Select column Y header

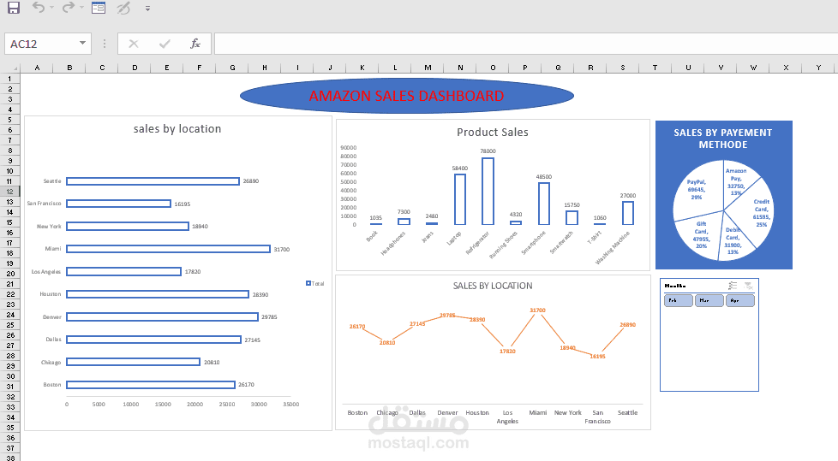coord(818,68)
